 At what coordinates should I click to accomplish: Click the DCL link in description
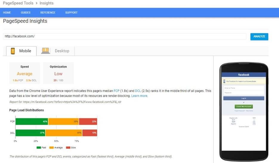pos(138,91)
